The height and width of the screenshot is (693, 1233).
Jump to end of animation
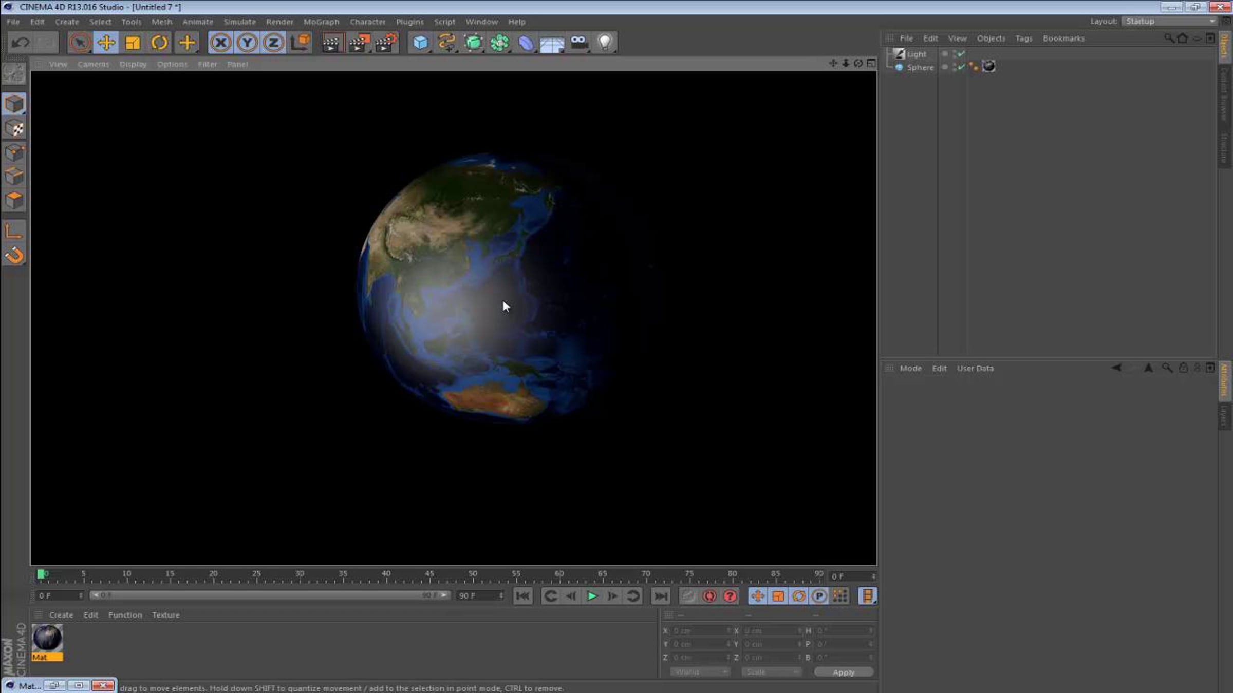tap(661, 596)
